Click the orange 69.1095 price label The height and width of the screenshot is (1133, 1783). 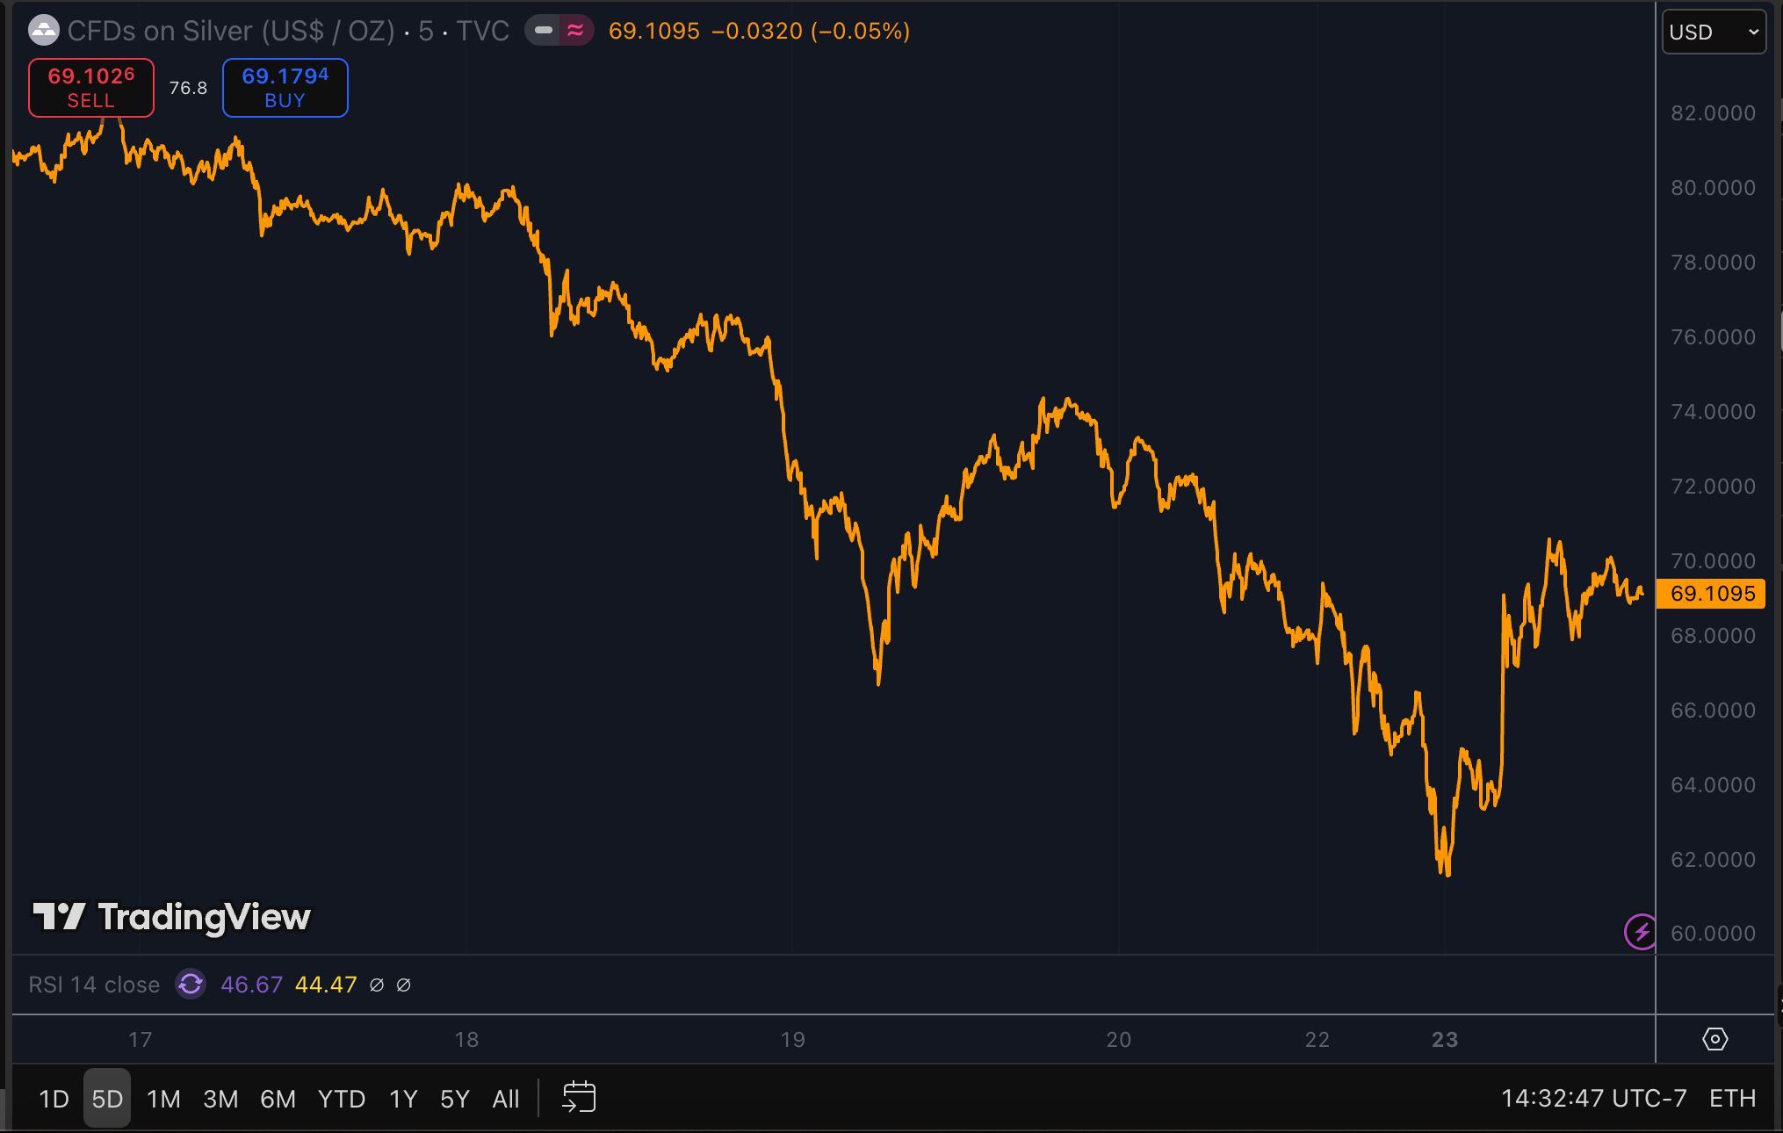click(x=1711, y=594)
